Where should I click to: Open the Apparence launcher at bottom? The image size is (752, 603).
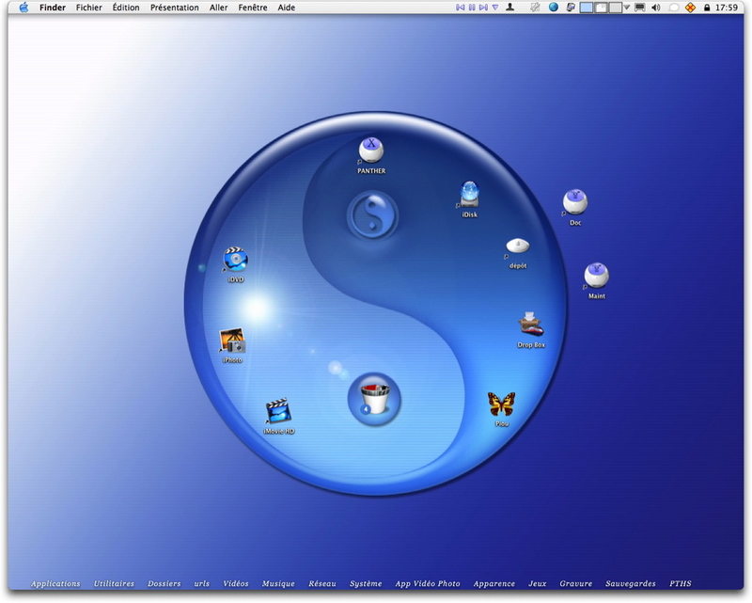click(x=494, y=584)
